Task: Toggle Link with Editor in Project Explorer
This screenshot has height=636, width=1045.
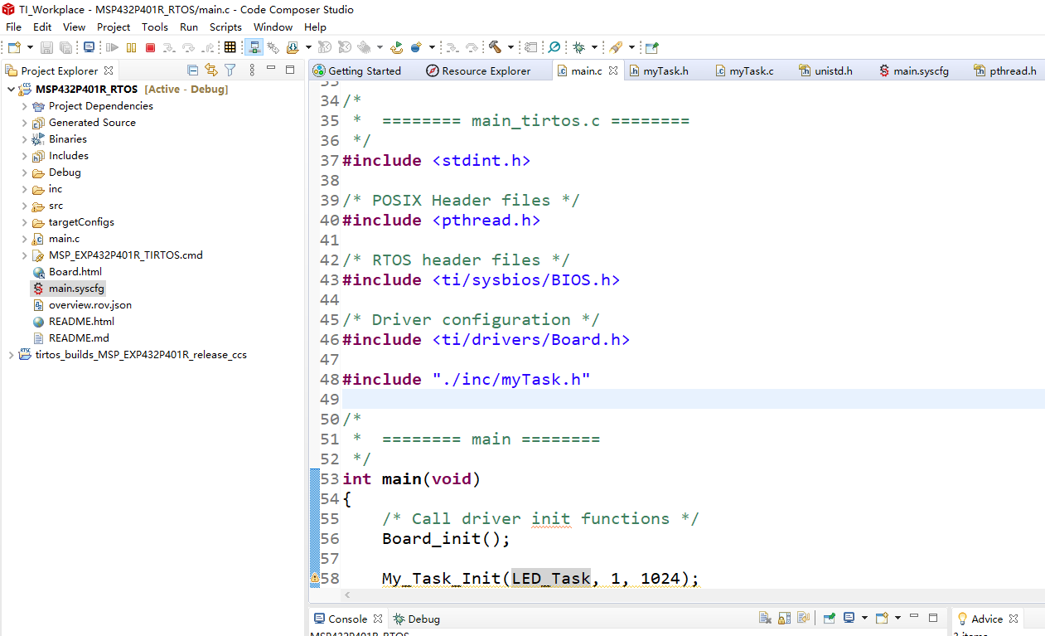Action: pyautogui.click(x=211, y=70)
